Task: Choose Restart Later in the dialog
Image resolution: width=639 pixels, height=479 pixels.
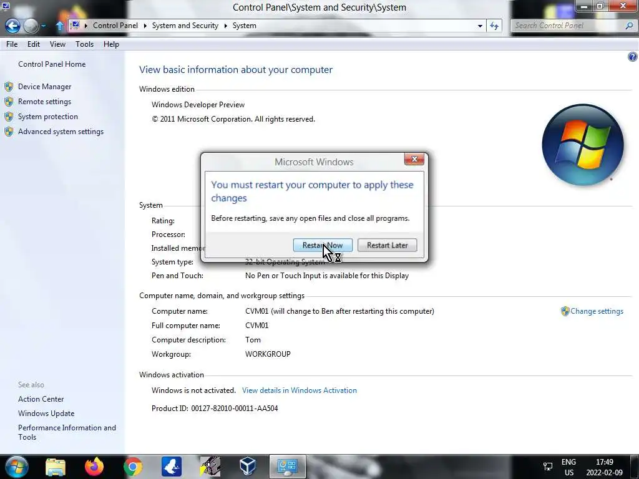Action: tap(387, 245)
